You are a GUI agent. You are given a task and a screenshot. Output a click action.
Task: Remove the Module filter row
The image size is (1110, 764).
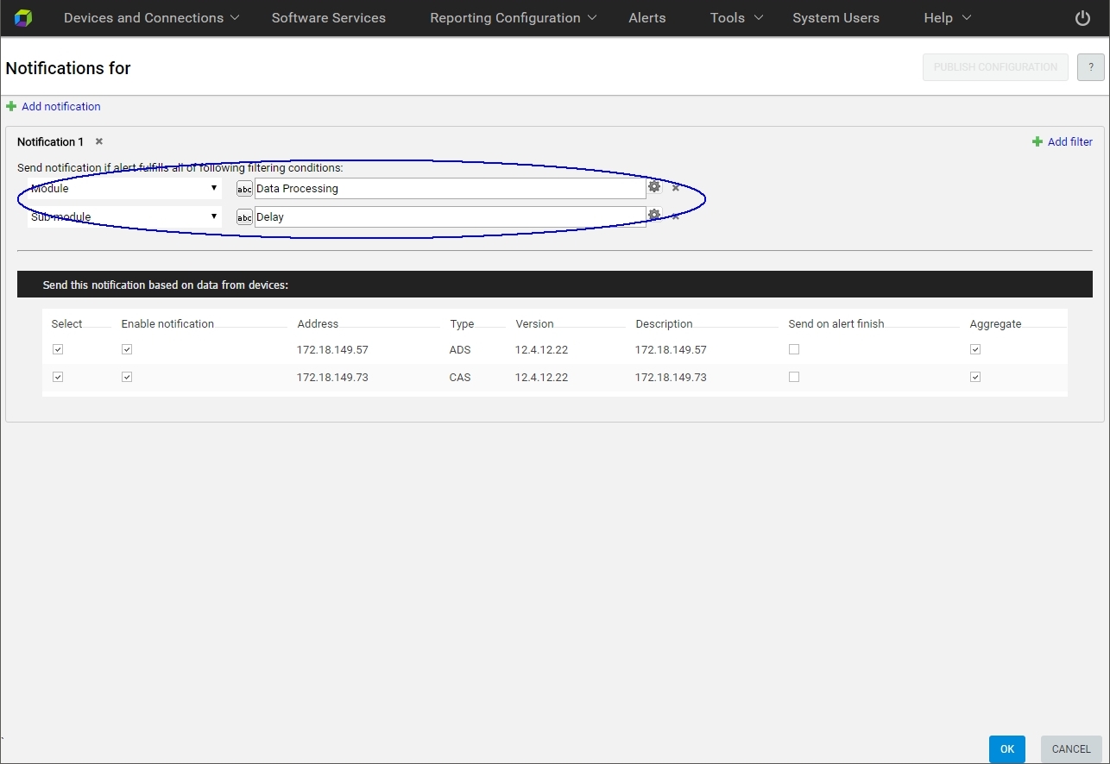pos(676,188)
